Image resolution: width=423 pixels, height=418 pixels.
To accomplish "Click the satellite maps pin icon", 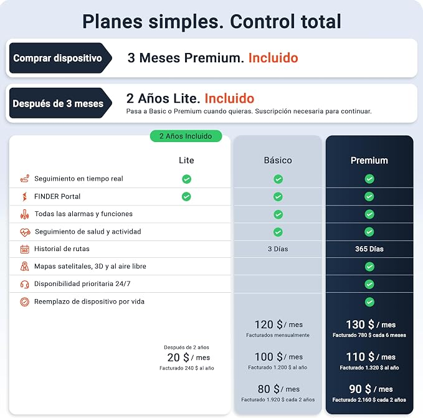I will 24,267.
